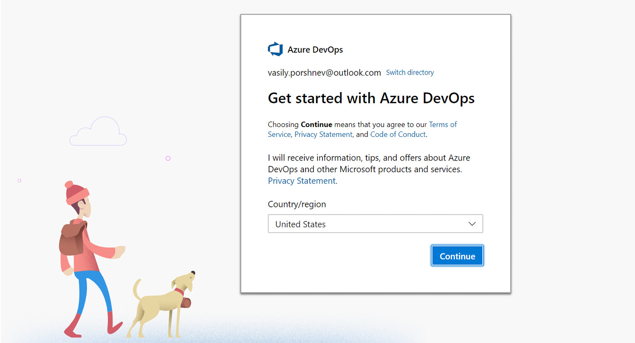The width and height of the screenshot is (635, 343).
Task: Click the Azure DevOps logo icon
Action: [x=275, y=49]
